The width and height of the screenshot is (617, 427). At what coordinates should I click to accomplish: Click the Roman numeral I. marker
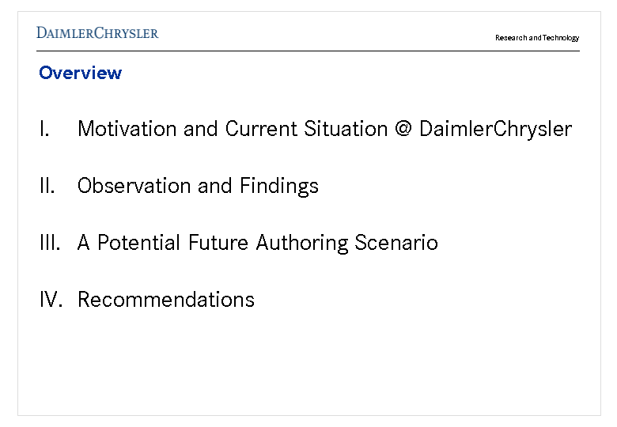pos(44,129)
